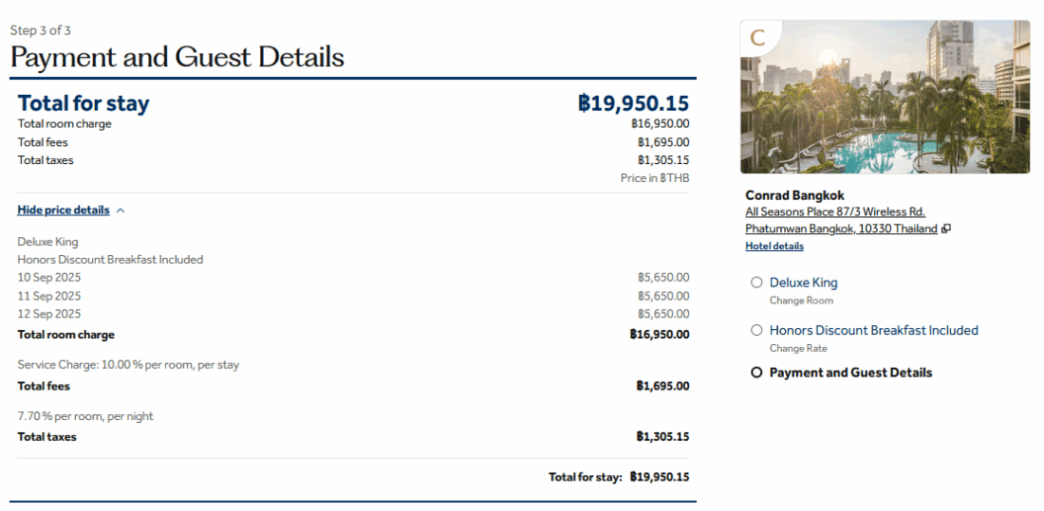Click Change Room under Deluxe King

click(801, 301)
